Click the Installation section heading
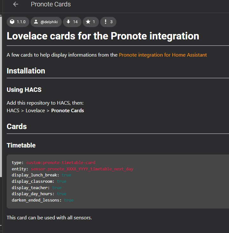The width and height of the screenshot is (229, 233). [x=26, y=71]
